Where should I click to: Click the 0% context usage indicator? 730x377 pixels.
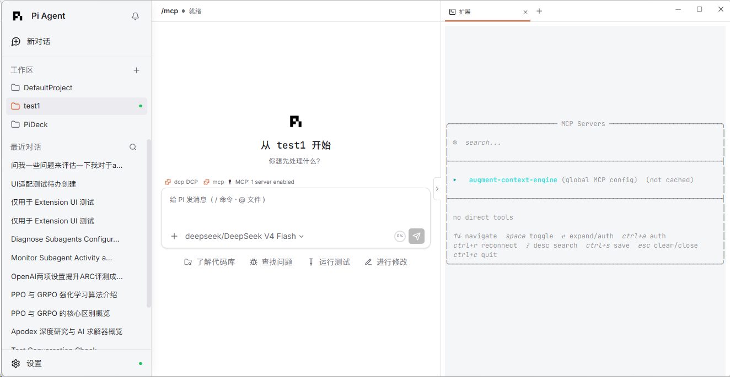pyautogui.click(x=400, y=236)
